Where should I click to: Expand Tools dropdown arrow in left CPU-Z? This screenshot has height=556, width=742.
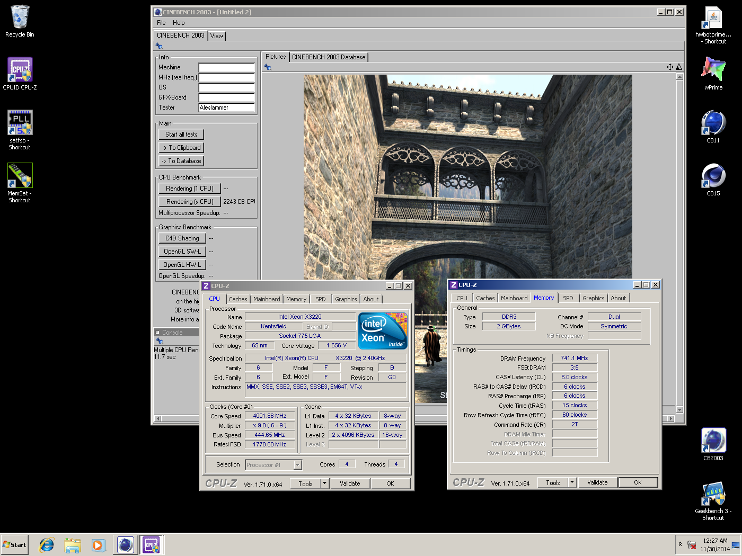[325, 483]
